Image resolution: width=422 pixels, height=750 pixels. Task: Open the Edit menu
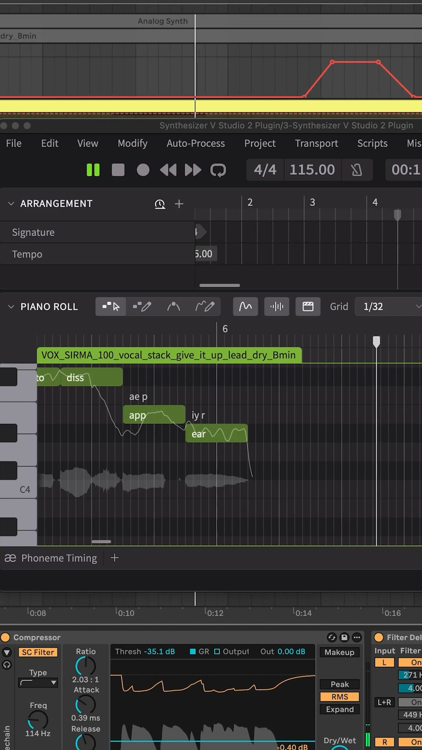(50, 143)
